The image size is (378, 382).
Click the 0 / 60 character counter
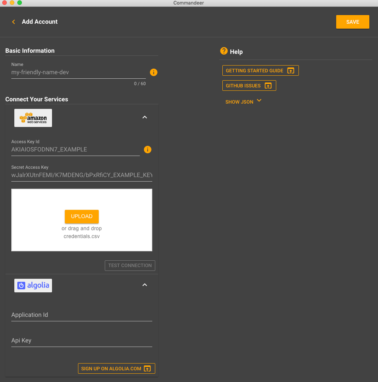pos(140,84)
